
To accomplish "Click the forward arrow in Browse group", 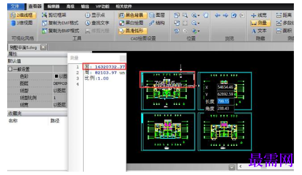I will point(226,15).
